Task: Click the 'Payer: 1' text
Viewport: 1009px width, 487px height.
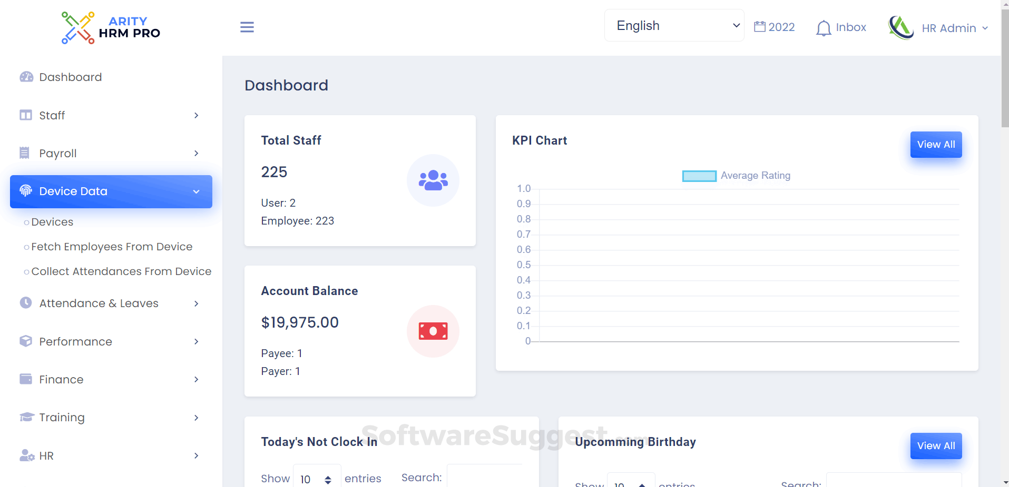Action: click(x=281, y=371)
